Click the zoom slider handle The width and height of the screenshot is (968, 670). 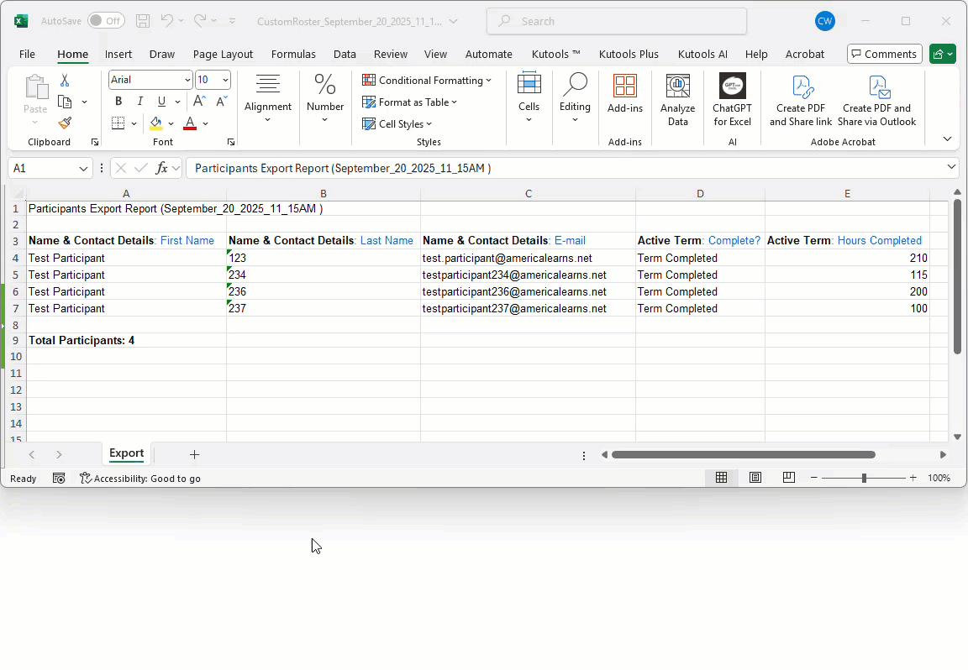(864, 478)
